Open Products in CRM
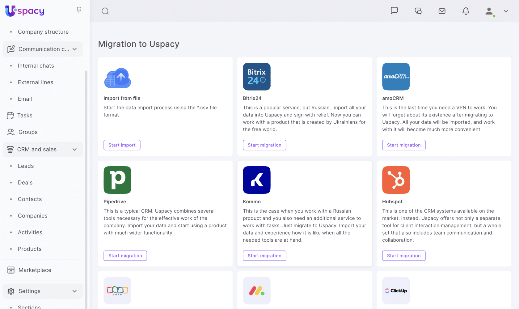This screenshot has height=309, width=519. (30, 249)
